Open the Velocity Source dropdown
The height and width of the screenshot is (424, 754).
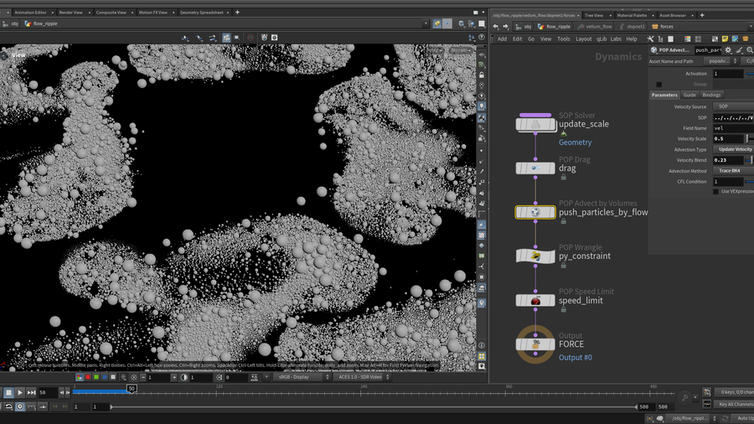coord(728,107)
